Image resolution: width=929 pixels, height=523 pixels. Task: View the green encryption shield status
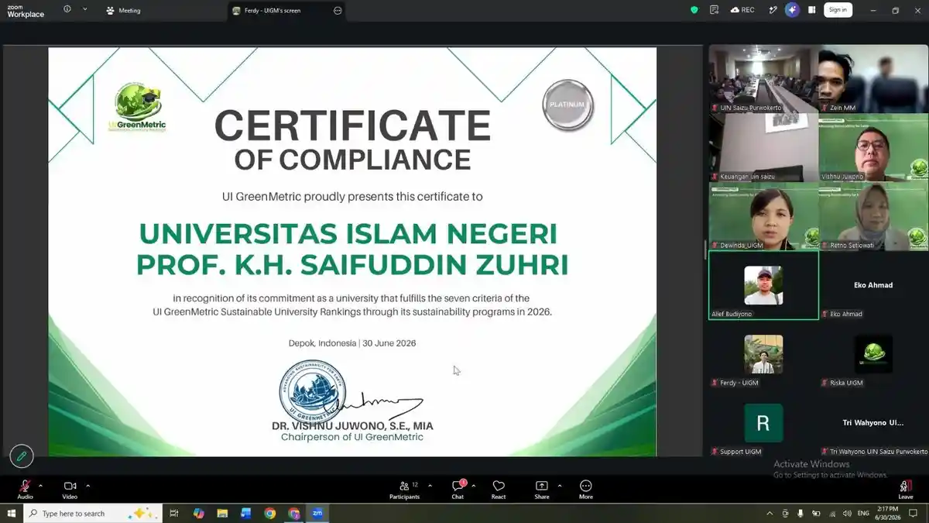694,10
